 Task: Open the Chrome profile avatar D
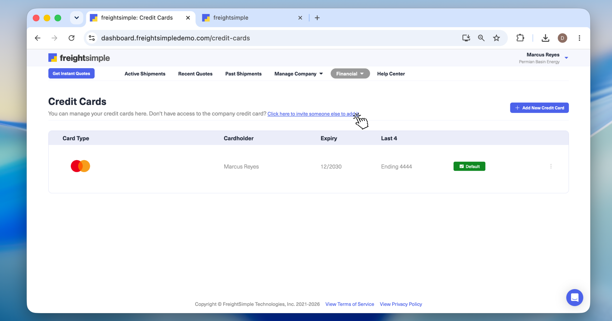click(562, 38)
